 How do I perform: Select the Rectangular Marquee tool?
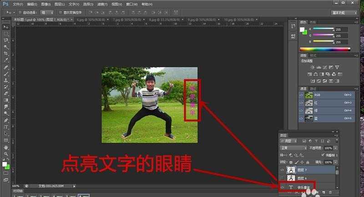[6, 34]
